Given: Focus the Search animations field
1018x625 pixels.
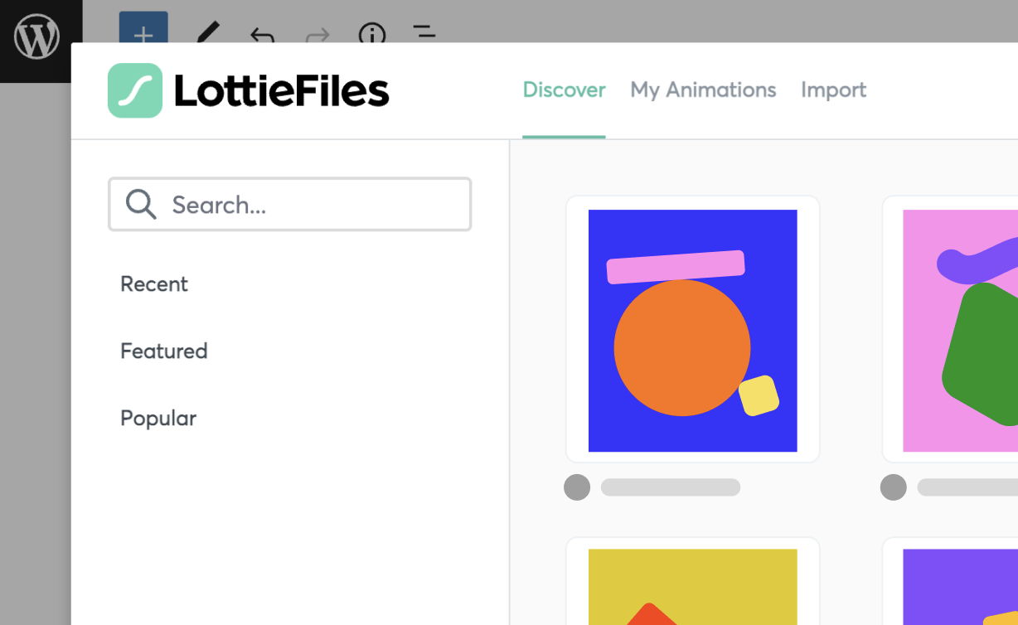Looking at the screenshot, I should pos(289,204).
